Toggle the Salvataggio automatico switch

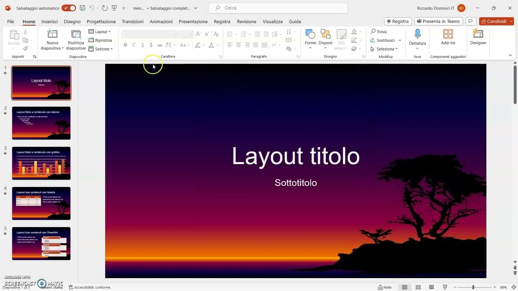point(69,8)
